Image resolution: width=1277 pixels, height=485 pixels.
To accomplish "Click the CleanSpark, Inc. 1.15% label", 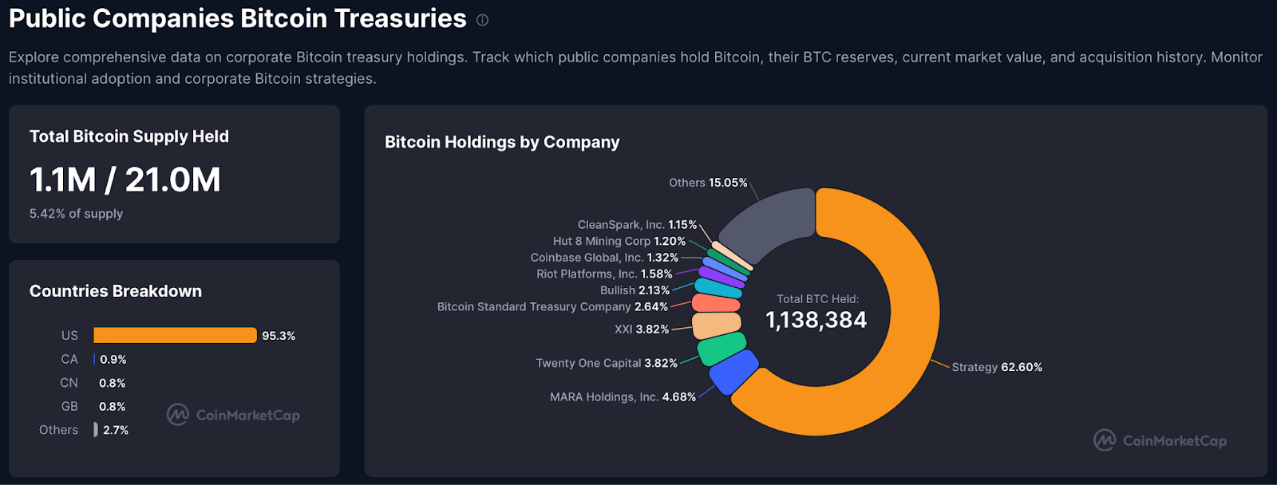I will (637, 225).
